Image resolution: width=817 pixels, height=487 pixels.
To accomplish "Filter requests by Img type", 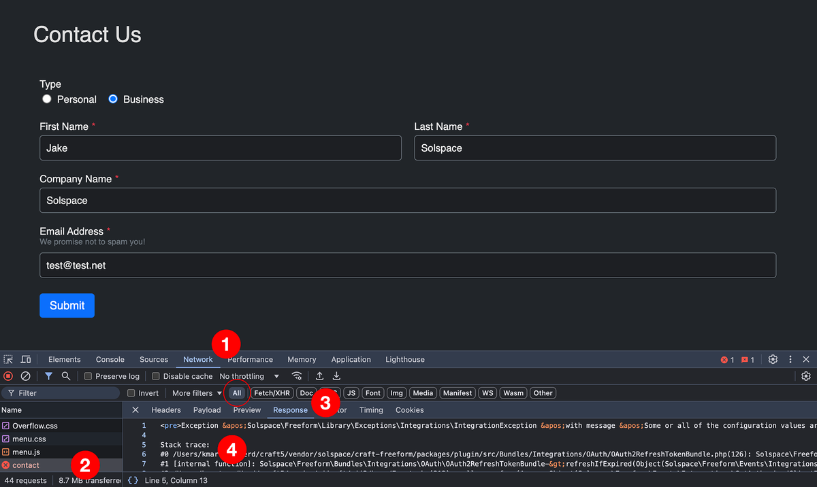I will [x=396, y=393].
